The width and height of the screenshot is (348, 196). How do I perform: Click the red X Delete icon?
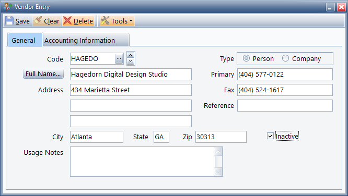[67, 21]
